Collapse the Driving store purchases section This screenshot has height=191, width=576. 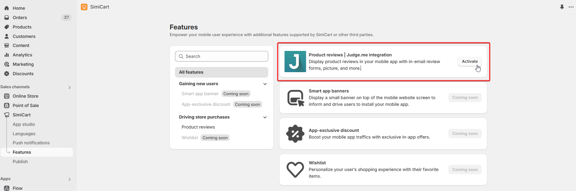[x=265, y=117]
